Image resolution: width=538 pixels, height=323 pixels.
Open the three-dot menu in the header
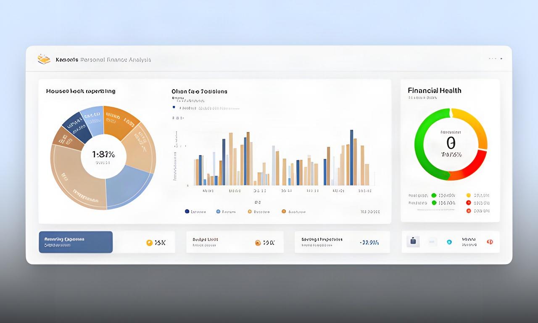495,59
